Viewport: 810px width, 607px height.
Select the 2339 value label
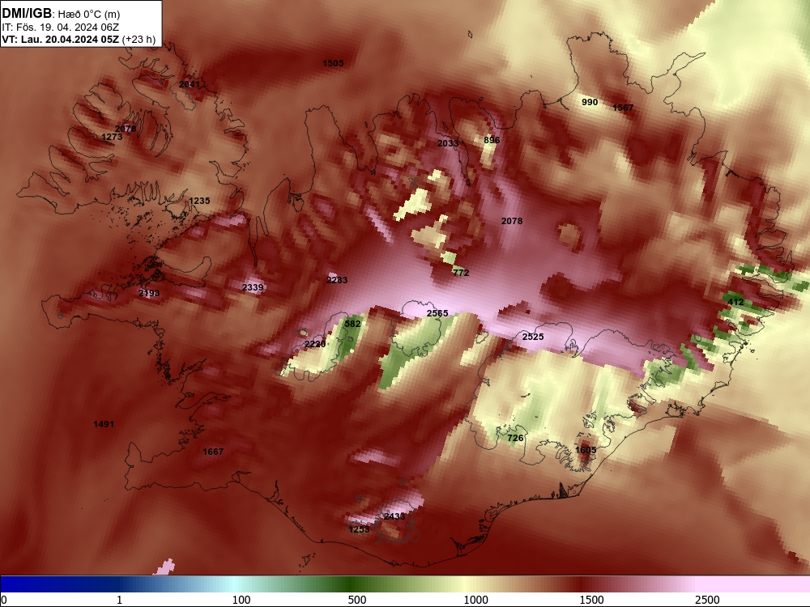(253, 287)
